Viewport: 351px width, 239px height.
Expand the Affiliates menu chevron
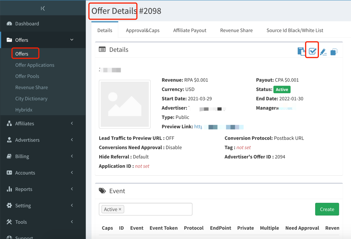pos(72,123)
